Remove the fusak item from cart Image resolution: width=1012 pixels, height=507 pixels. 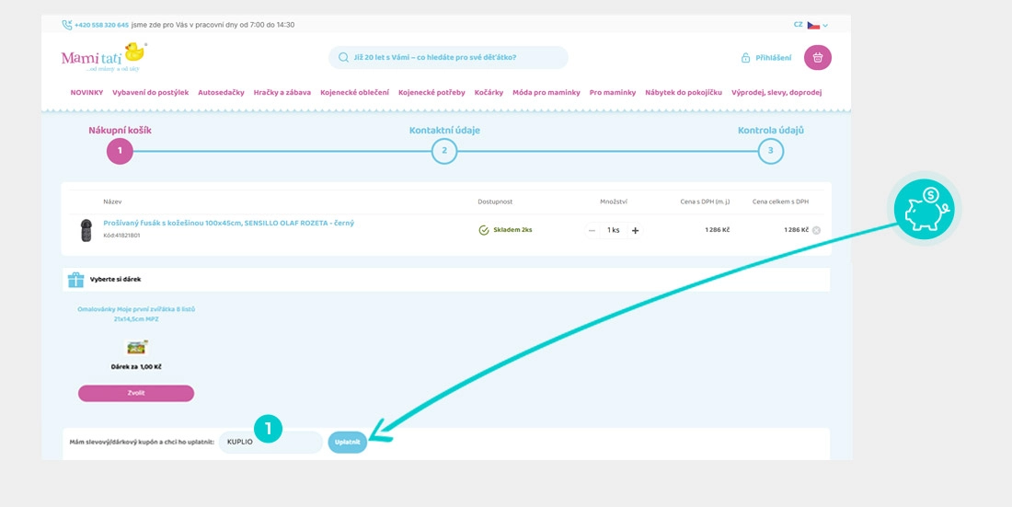[x=816, y=230]
